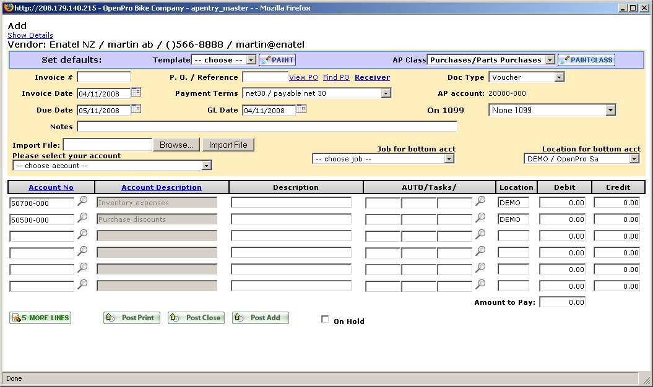Click the Account Description column header

(x=162, y=187)
